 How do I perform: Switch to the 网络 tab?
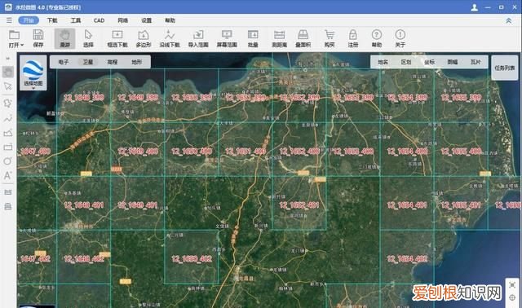click(123, 20)
